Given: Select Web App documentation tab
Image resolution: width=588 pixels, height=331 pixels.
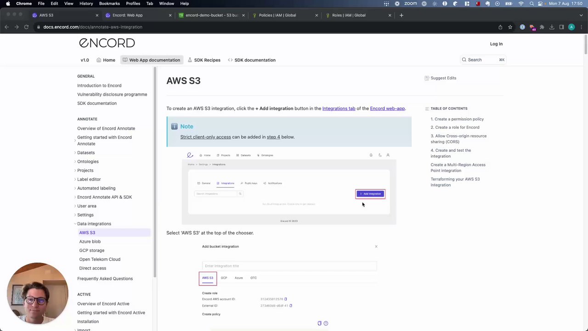Looking at the screenshot, I should [x=151, y=60].
